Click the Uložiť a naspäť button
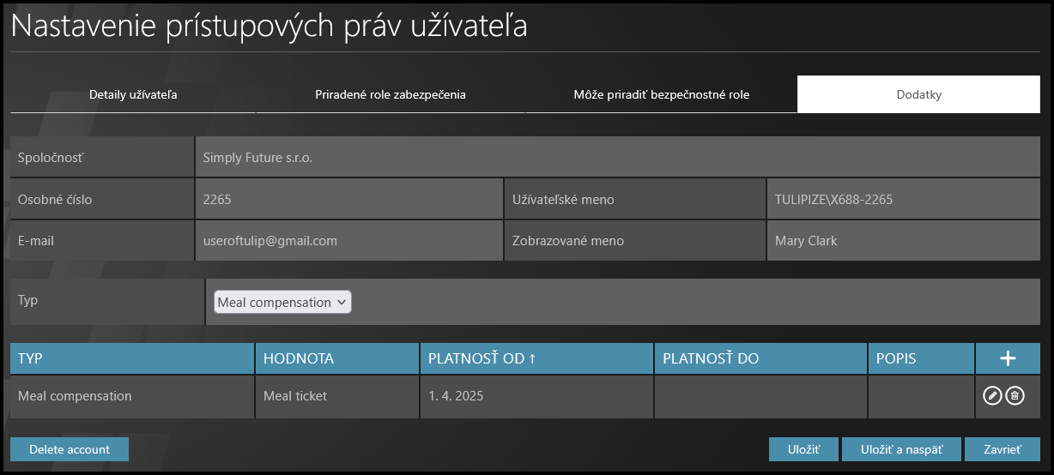This screenshot has width=1054, height=475. click(x=901, y=449)
